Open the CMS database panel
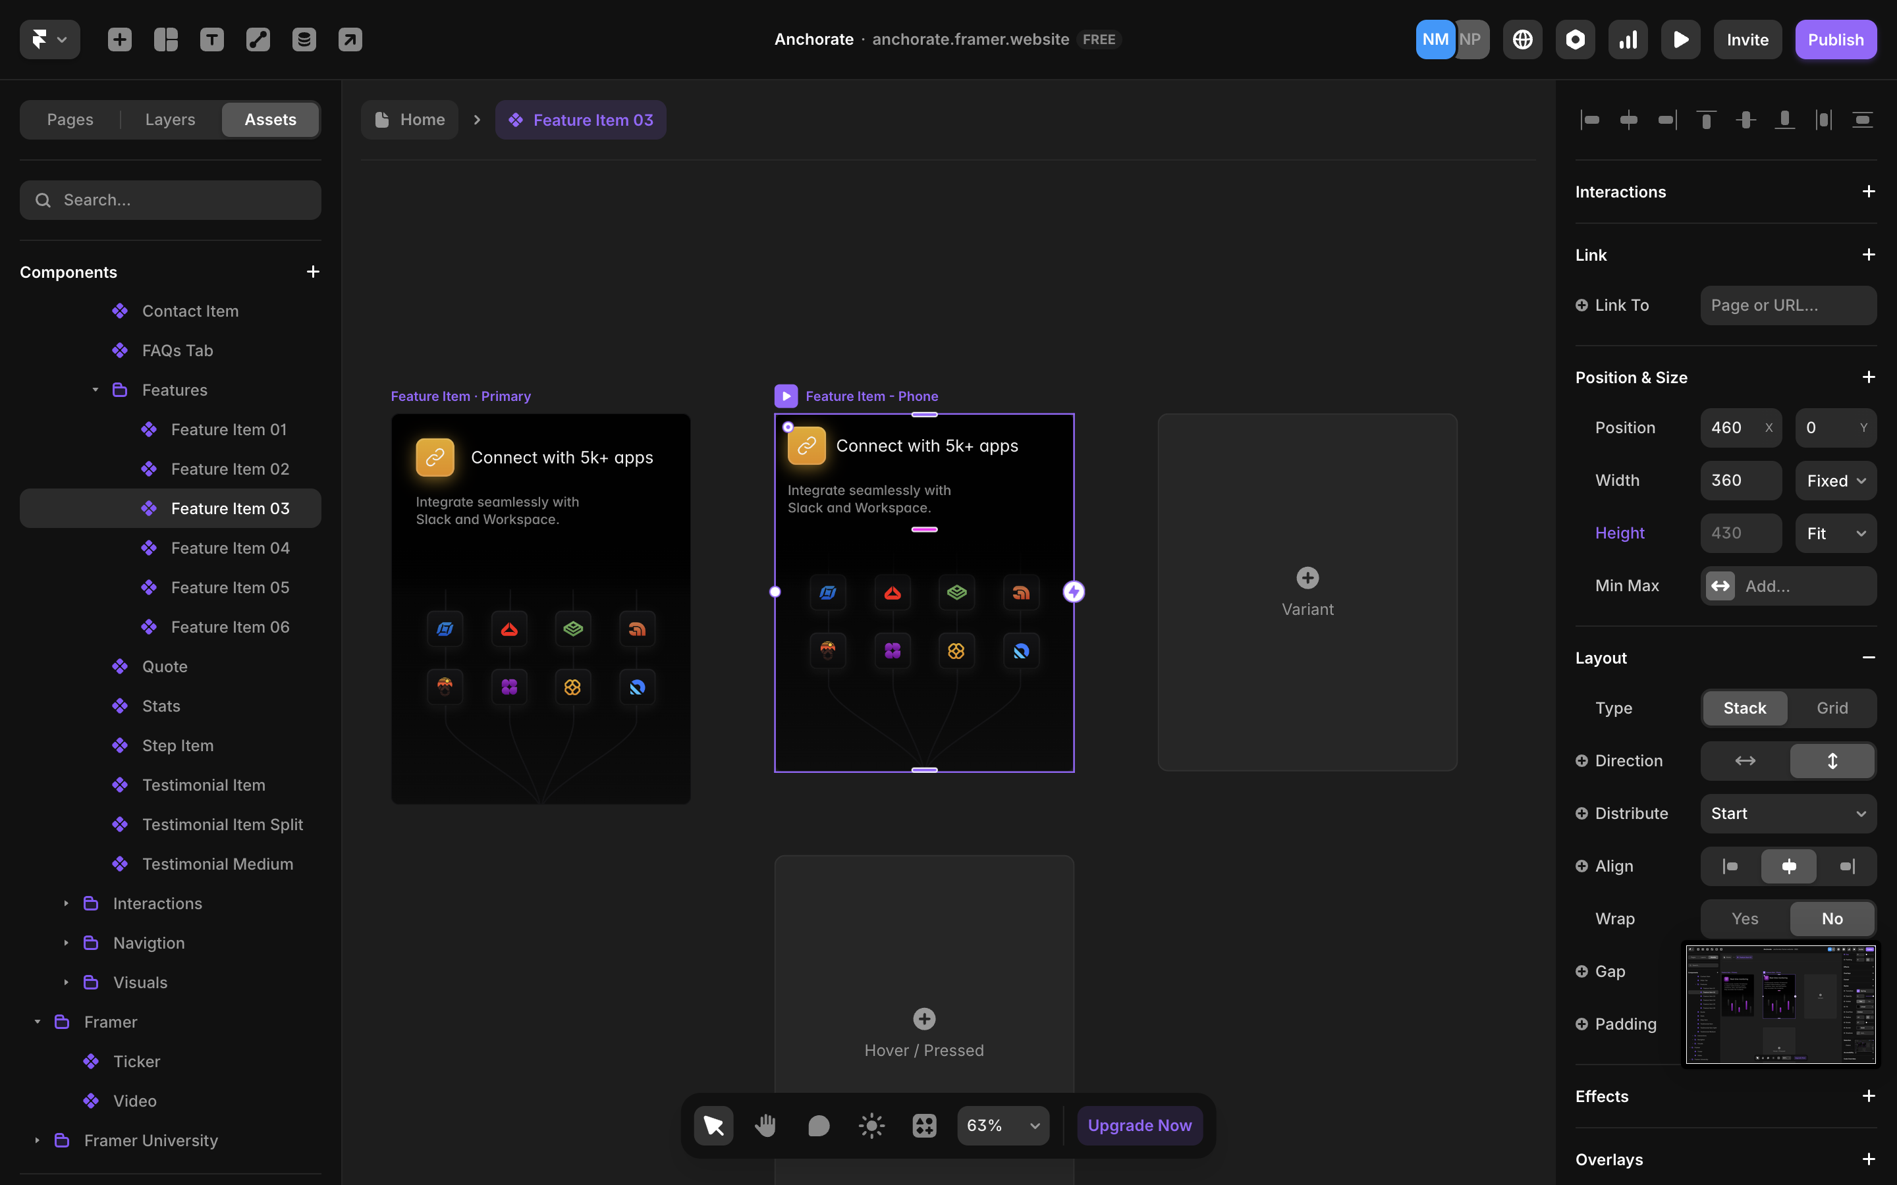 click(x=304, y=39)
